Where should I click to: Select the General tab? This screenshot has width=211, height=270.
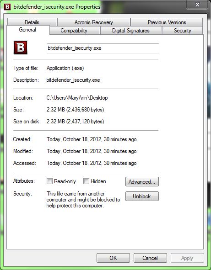point(27,30)
